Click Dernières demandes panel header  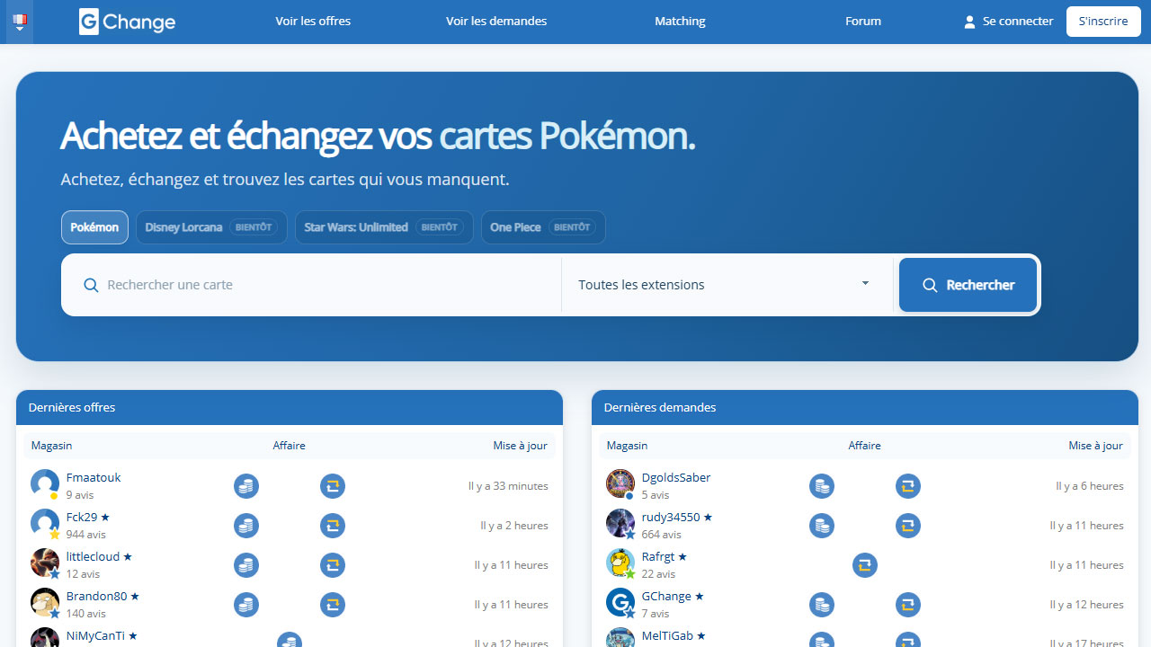[x=865, y=407]
